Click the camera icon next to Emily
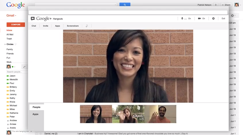This screenshot has width=243, height=135. click(x=8, y=91)
